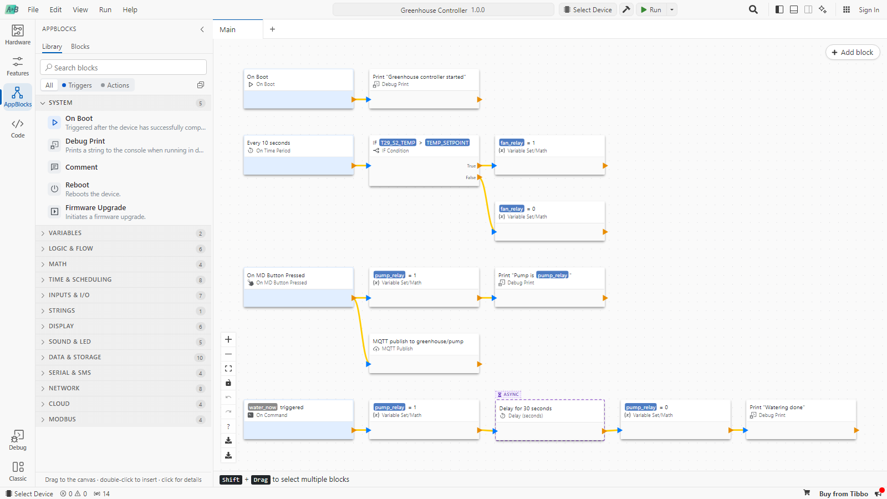
Task: Open the Debug panel in sidebar
Action: coord(18,440)
